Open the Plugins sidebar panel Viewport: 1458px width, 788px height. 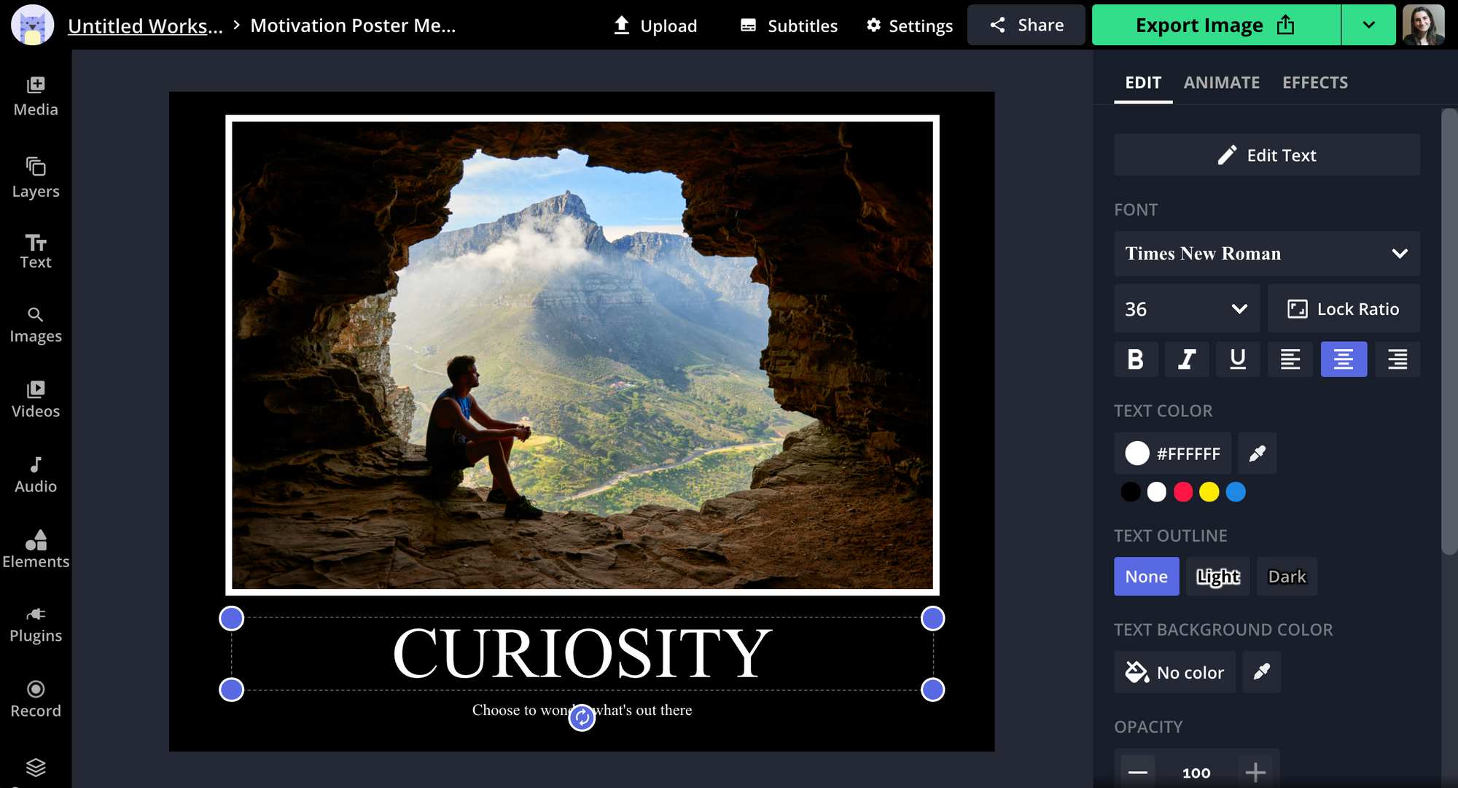point(35,624)
